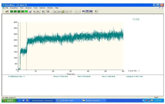Image resolution: width=165 pixels, height=104 pixels.
Task: Click the 'Cycle No.: 1' label beside graph
Action: pos(134,71)
